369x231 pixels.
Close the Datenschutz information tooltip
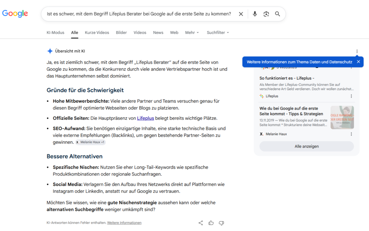(358, 62)
